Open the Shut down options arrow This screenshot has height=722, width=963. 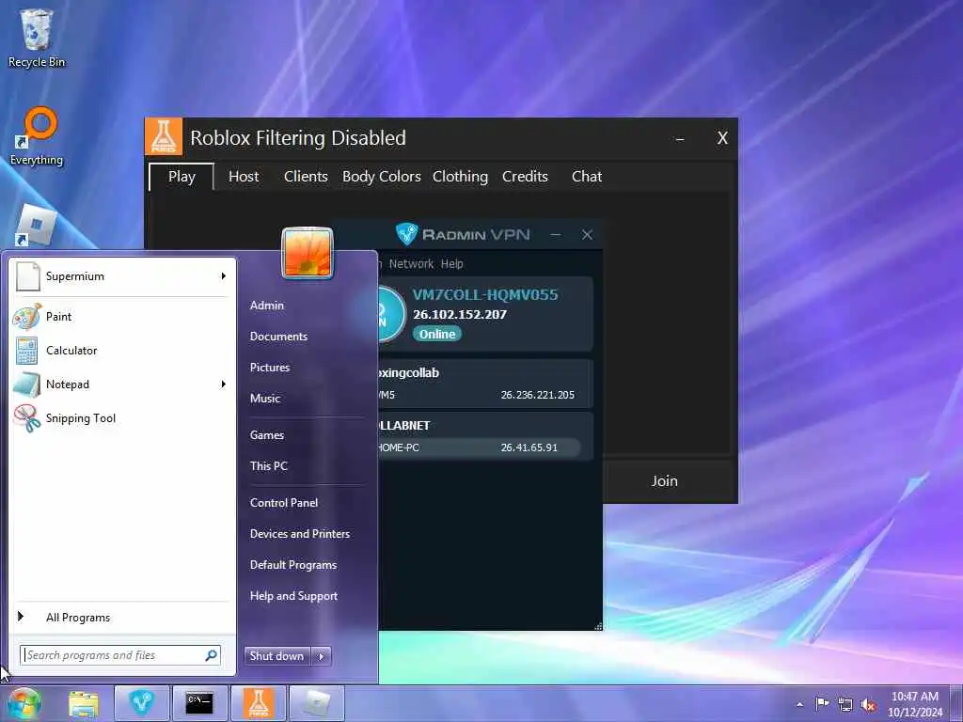click(x=322, y=656)
